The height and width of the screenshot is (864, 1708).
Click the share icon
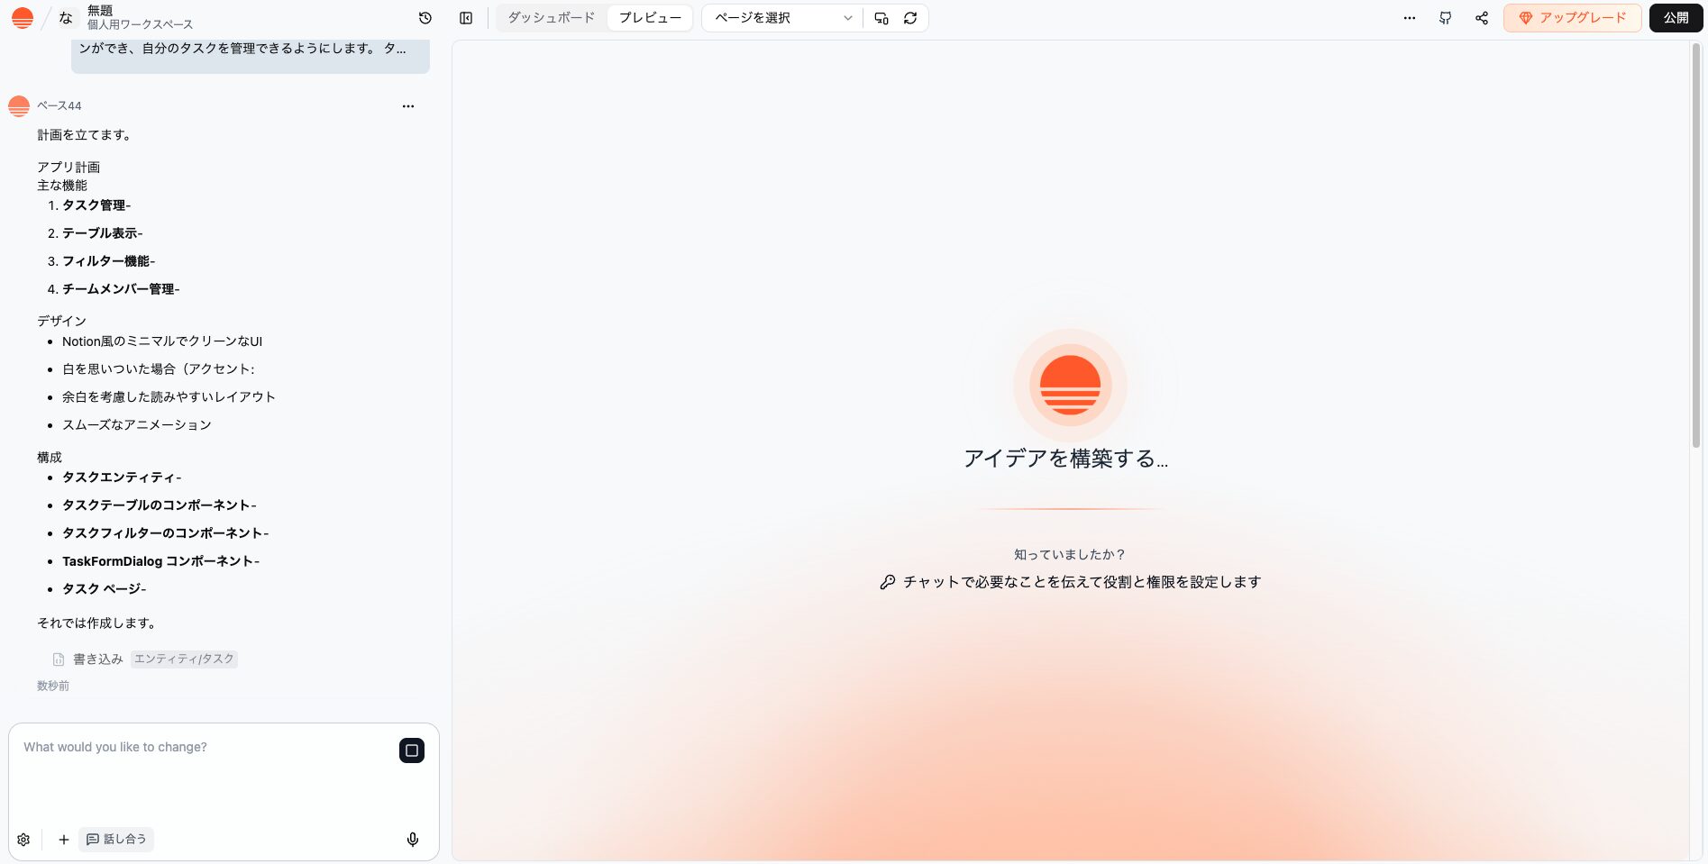pyautogui.click(x=1482, y=18)
